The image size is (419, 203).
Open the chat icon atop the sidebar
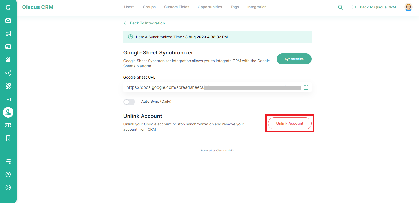click(x=8, y=7)
